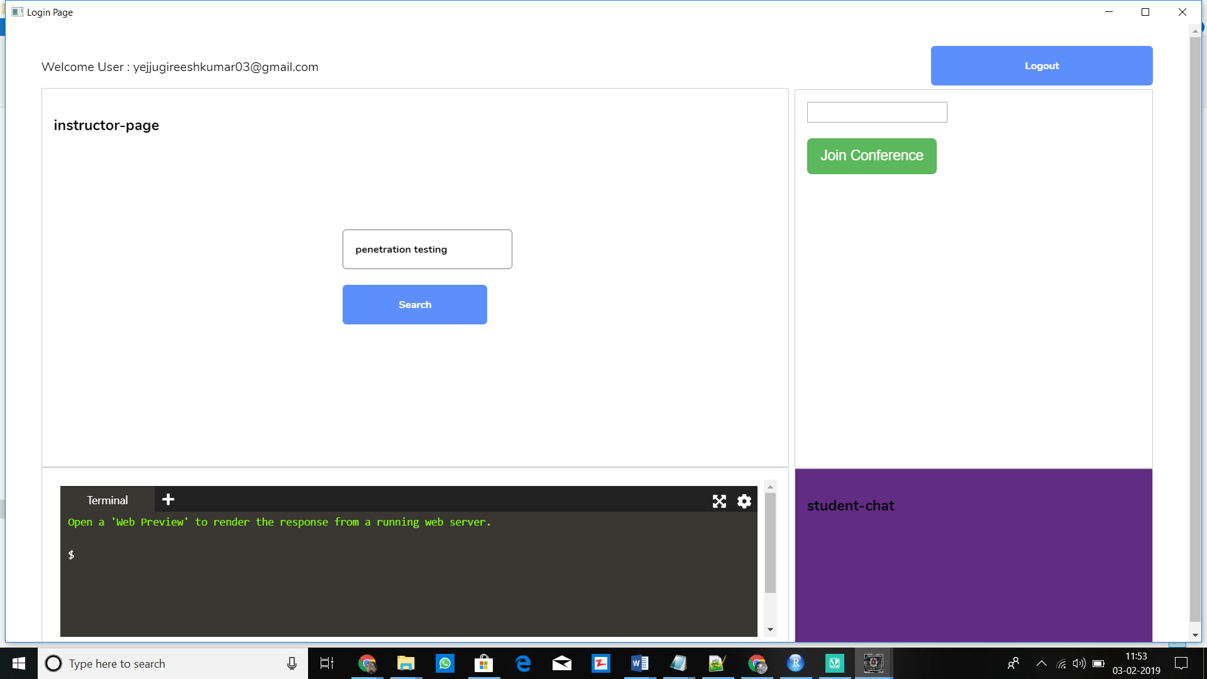The width and height of the screenshot is (1207, 679).
Task: Focus the conference room name input
Action: click(x=876, y=113)
